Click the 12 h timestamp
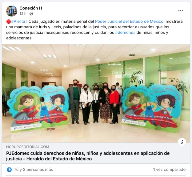Image resolution: width=192 pixels, height=177 pixels. coord(23,14)
